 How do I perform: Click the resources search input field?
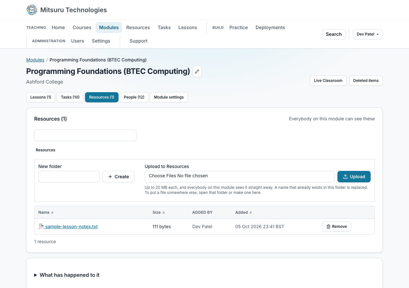[85, 135]
